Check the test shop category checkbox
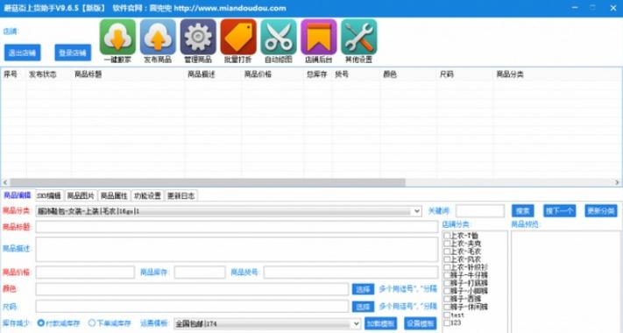623x333 pixels. pyautogui.click(x=447, y=315)
